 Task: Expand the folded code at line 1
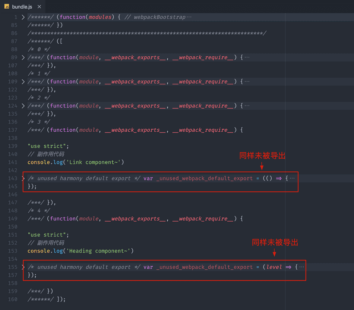(x=23, y=17)
